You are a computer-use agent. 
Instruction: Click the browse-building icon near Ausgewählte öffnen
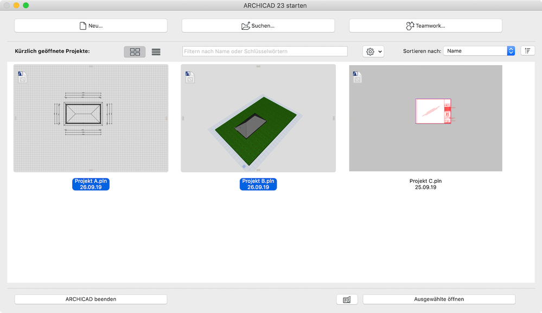tap(347, 299)
